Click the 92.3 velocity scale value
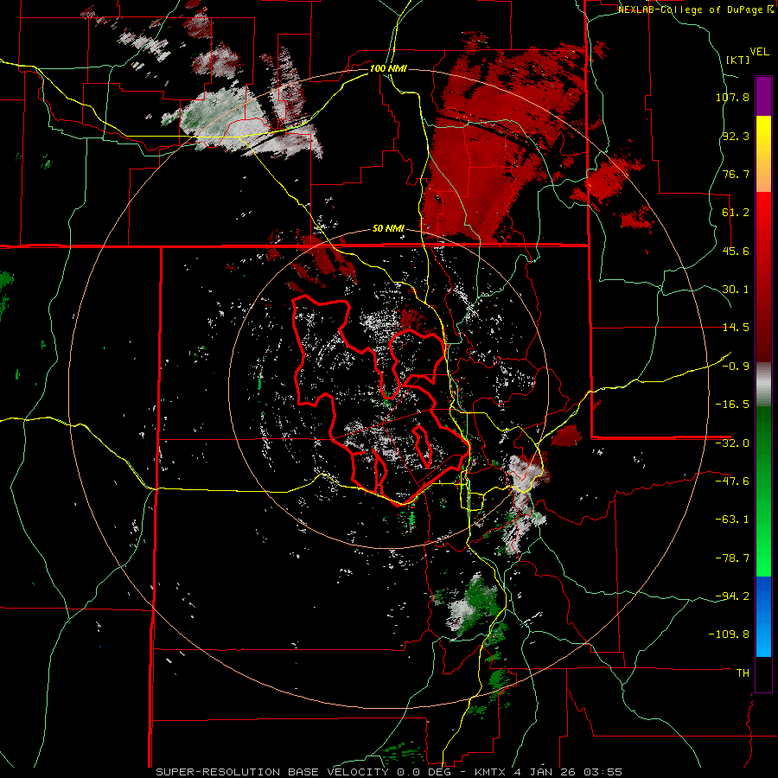Image resolution: width=778 pixels, height=778 pixels. click(736, 136)
